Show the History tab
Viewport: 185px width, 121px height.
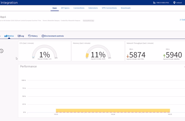[x=33, y=36]
